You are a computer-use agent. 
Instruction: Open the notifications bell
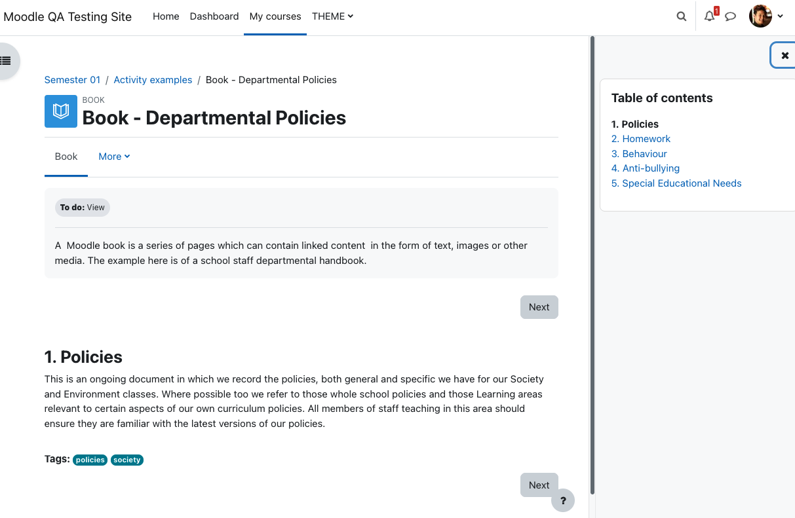pyautogui.click(x=710, y=16)
